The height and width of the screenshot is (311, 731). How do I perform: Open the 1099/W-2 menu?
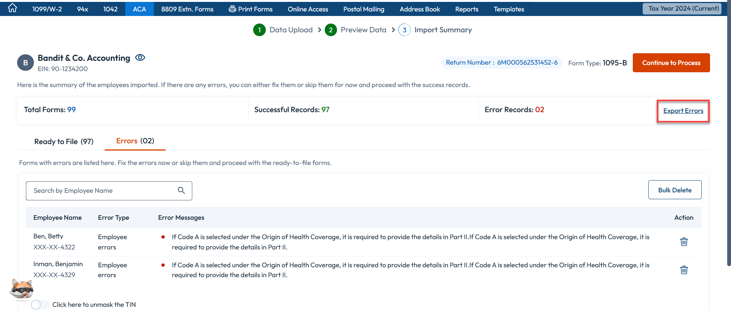(47, 9)
